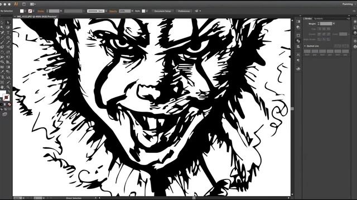Select the Type tool
Screen dimensions: 357x200
click(x=8, y=32)
